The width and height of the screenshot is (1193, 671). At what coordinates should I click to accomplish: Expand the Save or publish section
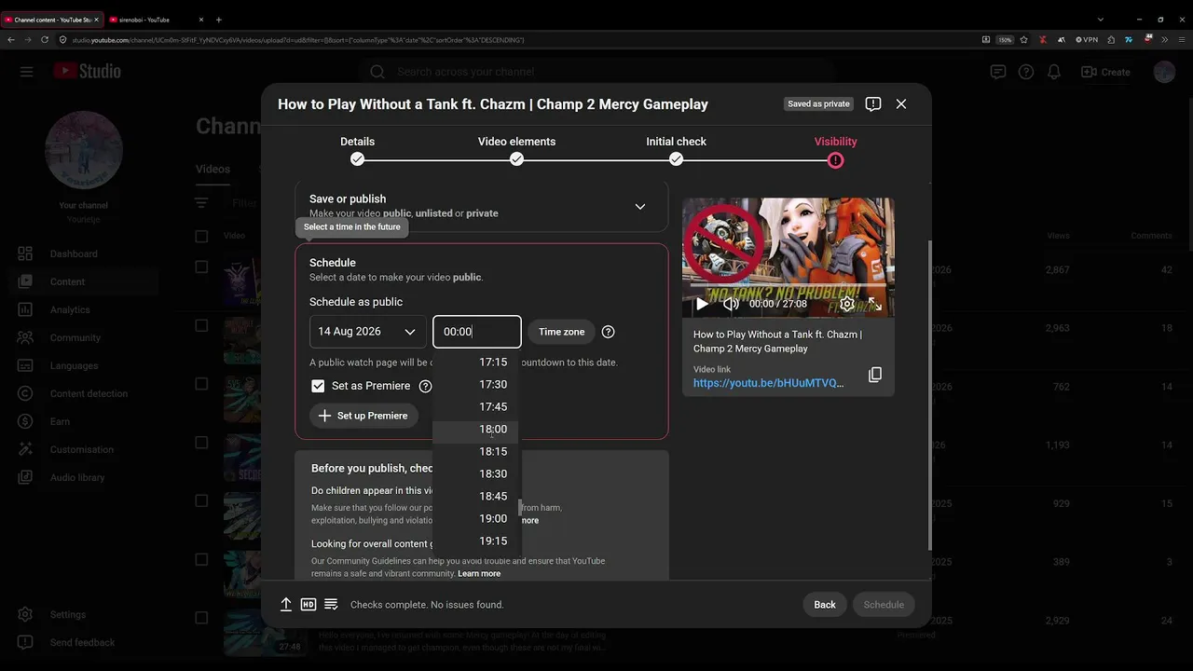[639, 206]
